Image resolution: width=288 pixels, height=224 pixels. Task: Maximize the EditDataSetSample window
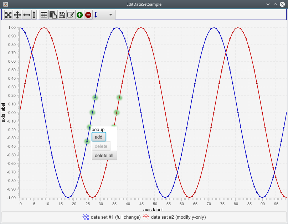275,4
